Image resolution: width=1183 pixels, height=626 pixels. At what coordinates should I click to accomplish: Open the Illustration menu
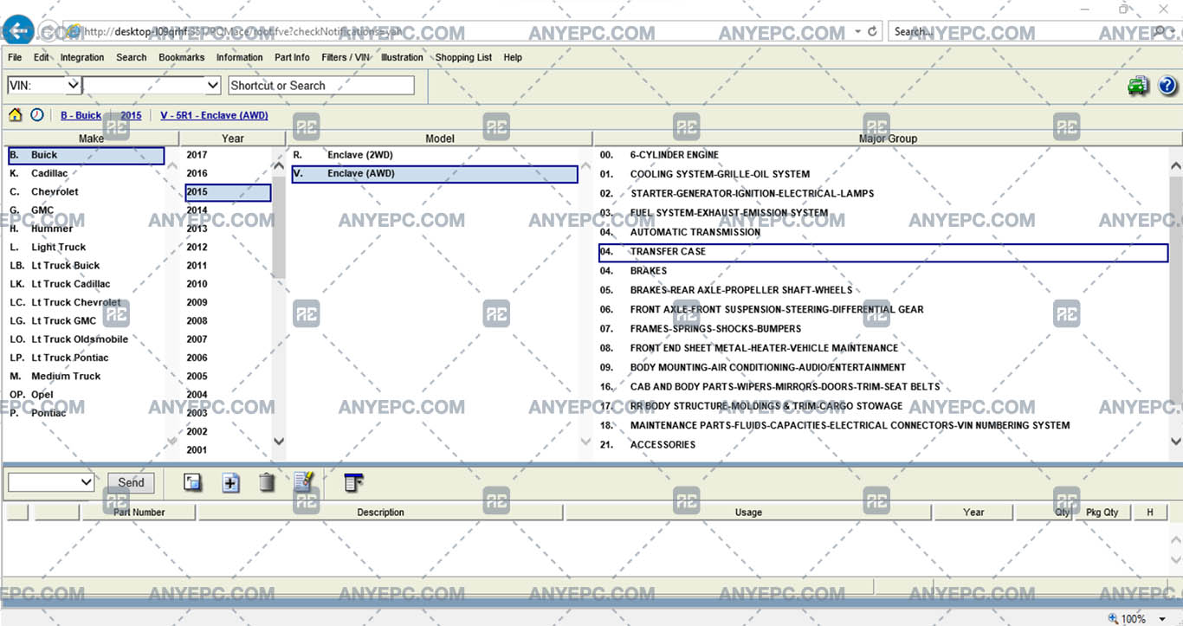(402, 57)
